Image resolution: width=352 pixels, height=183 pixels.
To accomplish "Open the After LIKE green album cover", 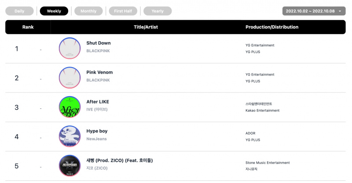I will point(70,107).
